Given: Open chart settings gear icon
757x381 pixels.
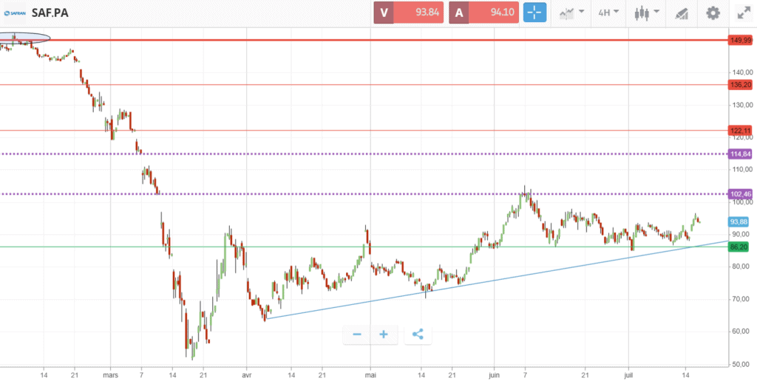Looking at the screenshot, I should click(x=713, y=13).
